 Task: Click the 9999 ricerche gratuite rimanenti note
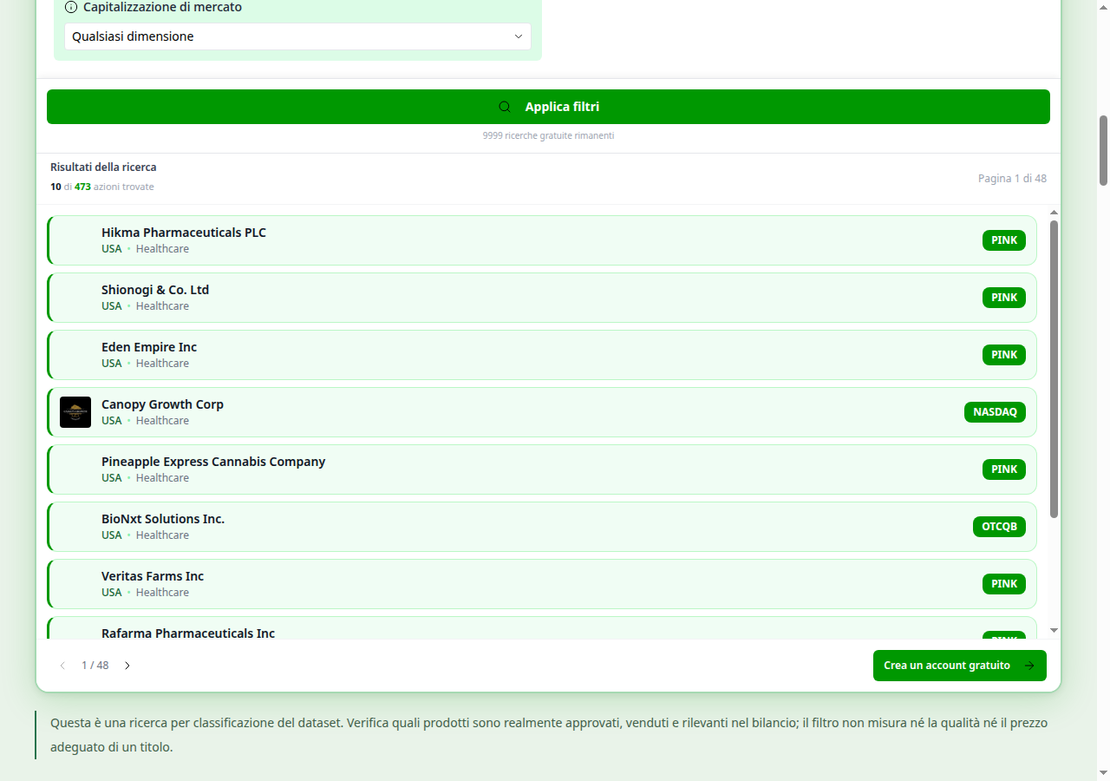(548, 136)
